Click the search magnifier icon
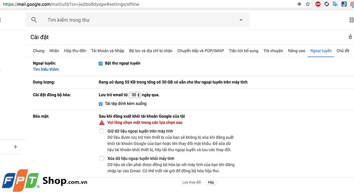This screenshot has height=194, width=354. (34, 20)
